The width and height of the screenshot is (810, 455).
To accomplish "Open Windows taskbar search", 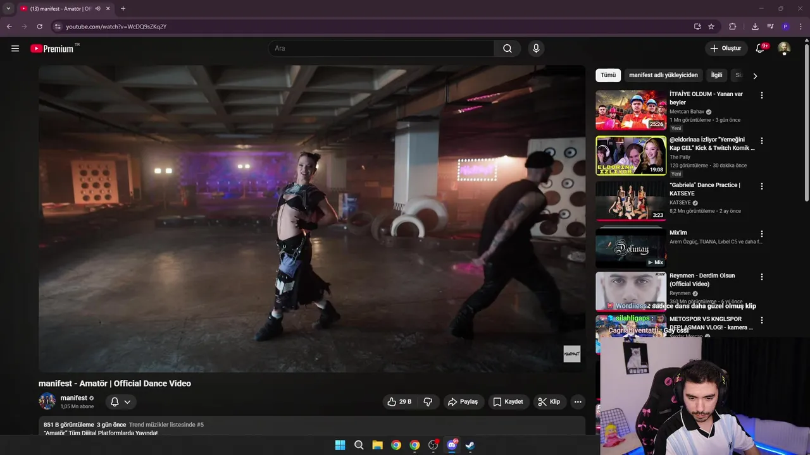I will point(359,445).
